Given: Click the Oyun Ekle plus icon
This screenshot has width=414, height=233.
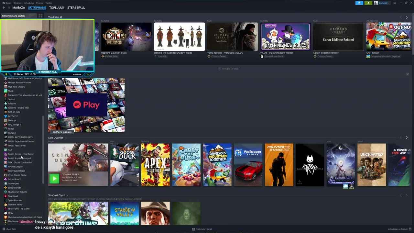Looking at the screenshot, I should pos(3,229).
